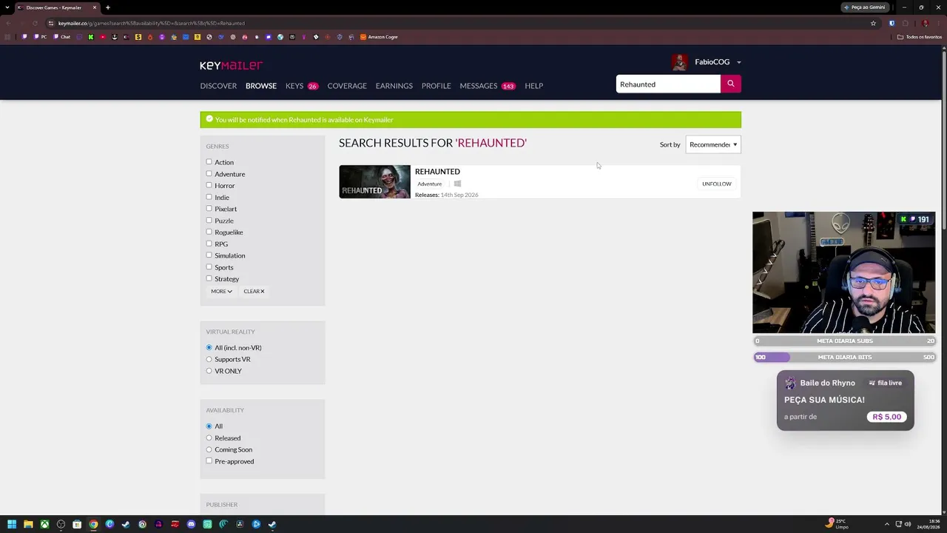Click the Rehaunted game thumbnail
The width and height of the screenshot is (947, 533).
pyautogui.click(x=374, y=181)
